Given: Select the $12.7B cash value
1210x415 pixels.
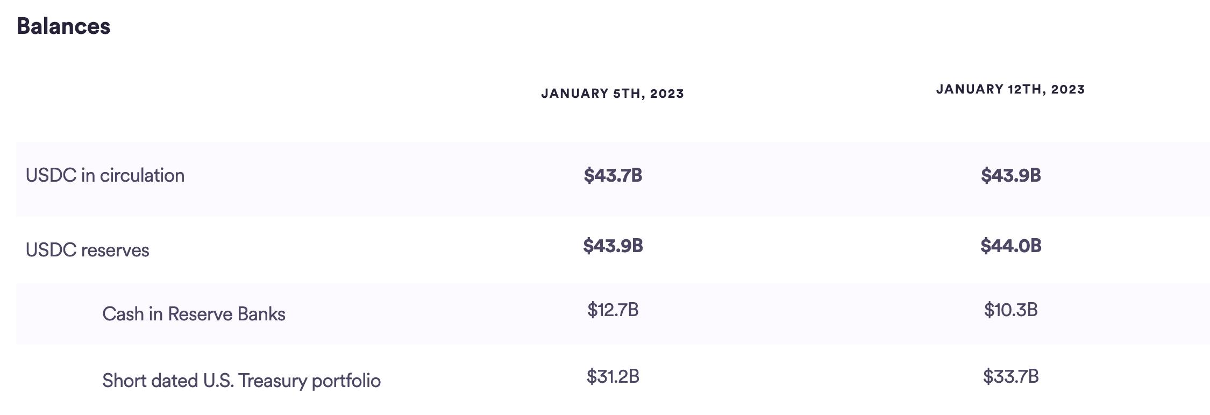Looking at the screenshot, I should pyautogui.click(x=613, y=310).
